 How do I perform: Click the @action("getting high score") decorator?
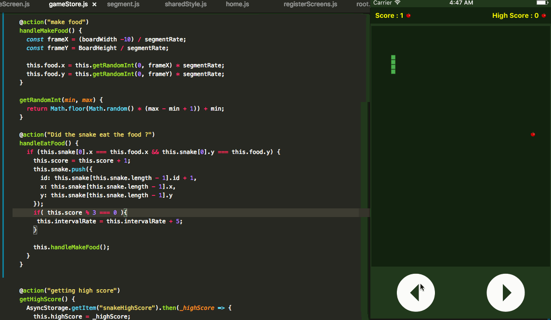69,291
